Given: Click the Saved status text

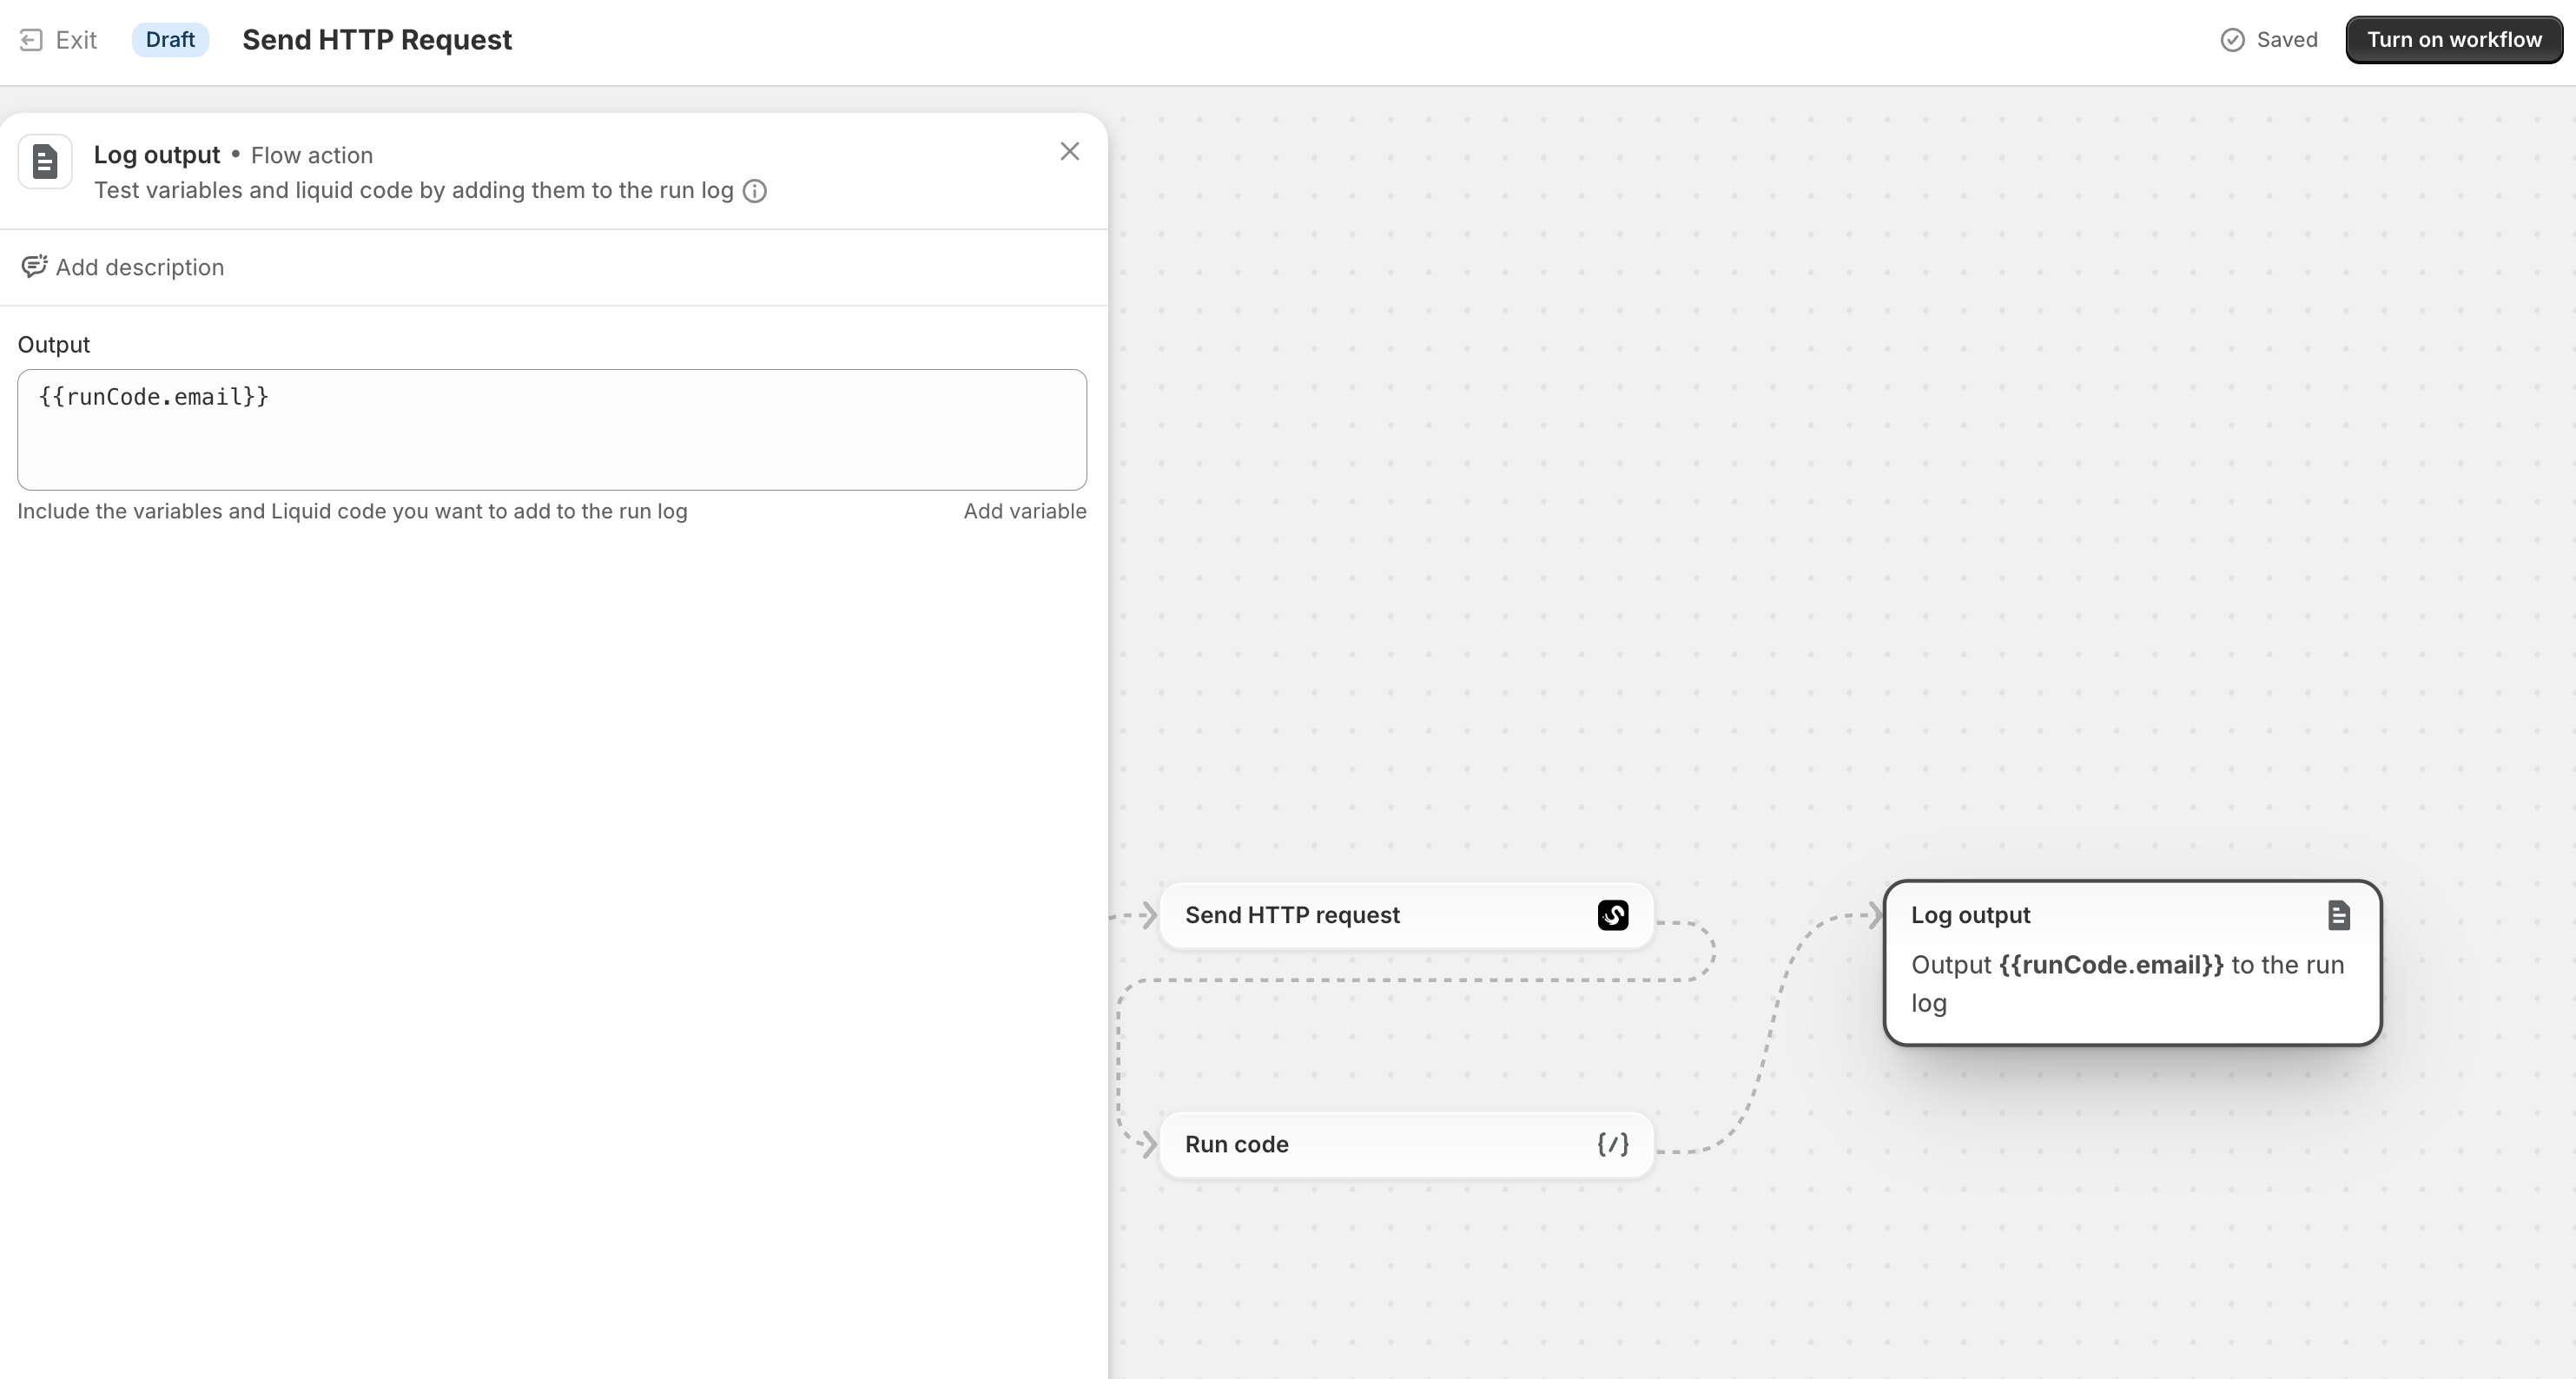Looking at the screenshot, I should [x=2286, y=40].
